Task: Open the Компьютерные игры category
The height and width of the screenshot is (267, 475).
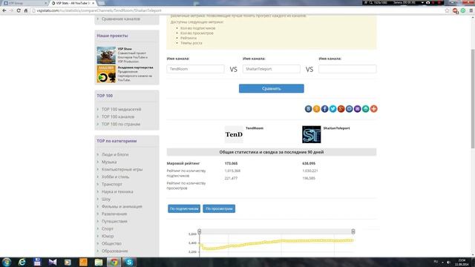Action: pos(122,169)
